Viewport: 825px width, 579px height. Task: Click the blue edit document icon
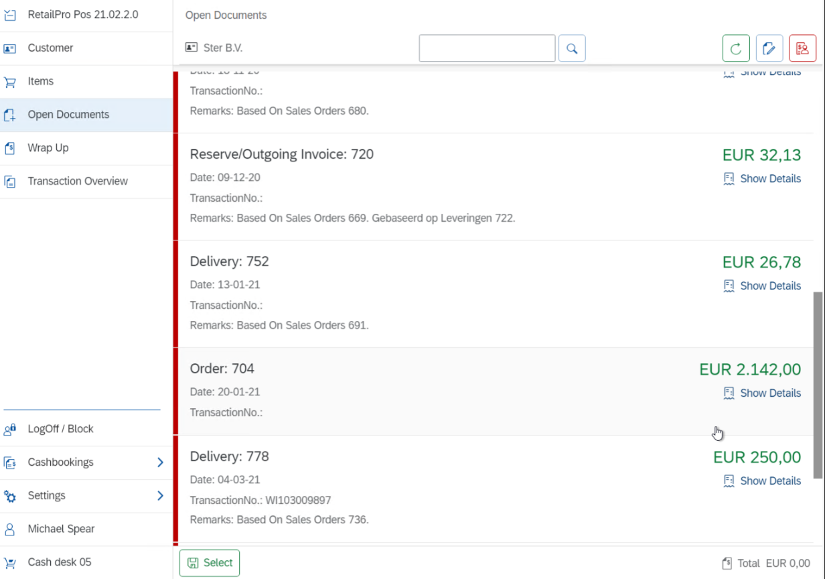pos(769,48)
